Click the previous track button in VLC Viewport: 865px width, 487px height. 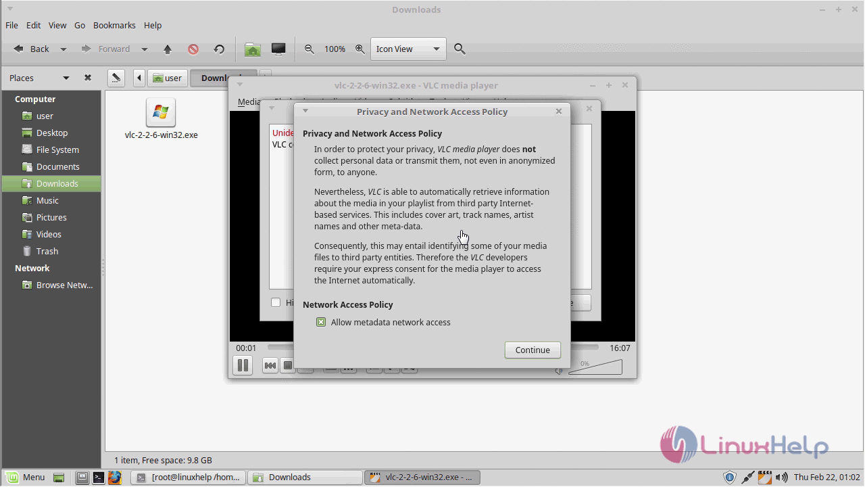(270, 366)
